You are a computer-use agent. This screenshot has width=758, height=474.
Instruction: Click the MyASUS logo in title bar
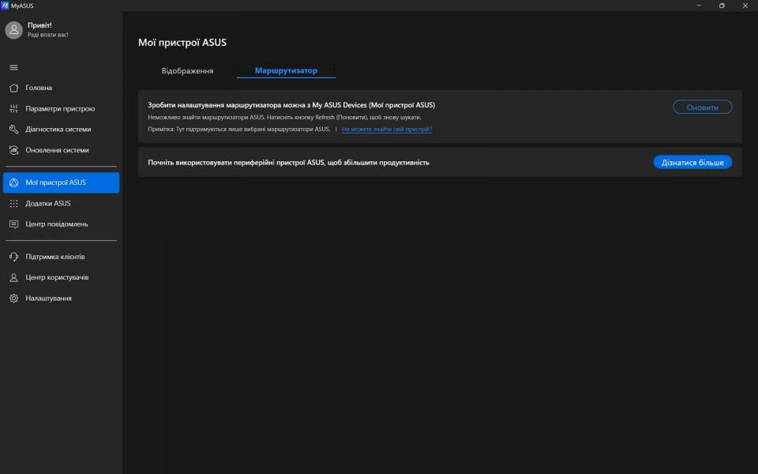[5, 6]
